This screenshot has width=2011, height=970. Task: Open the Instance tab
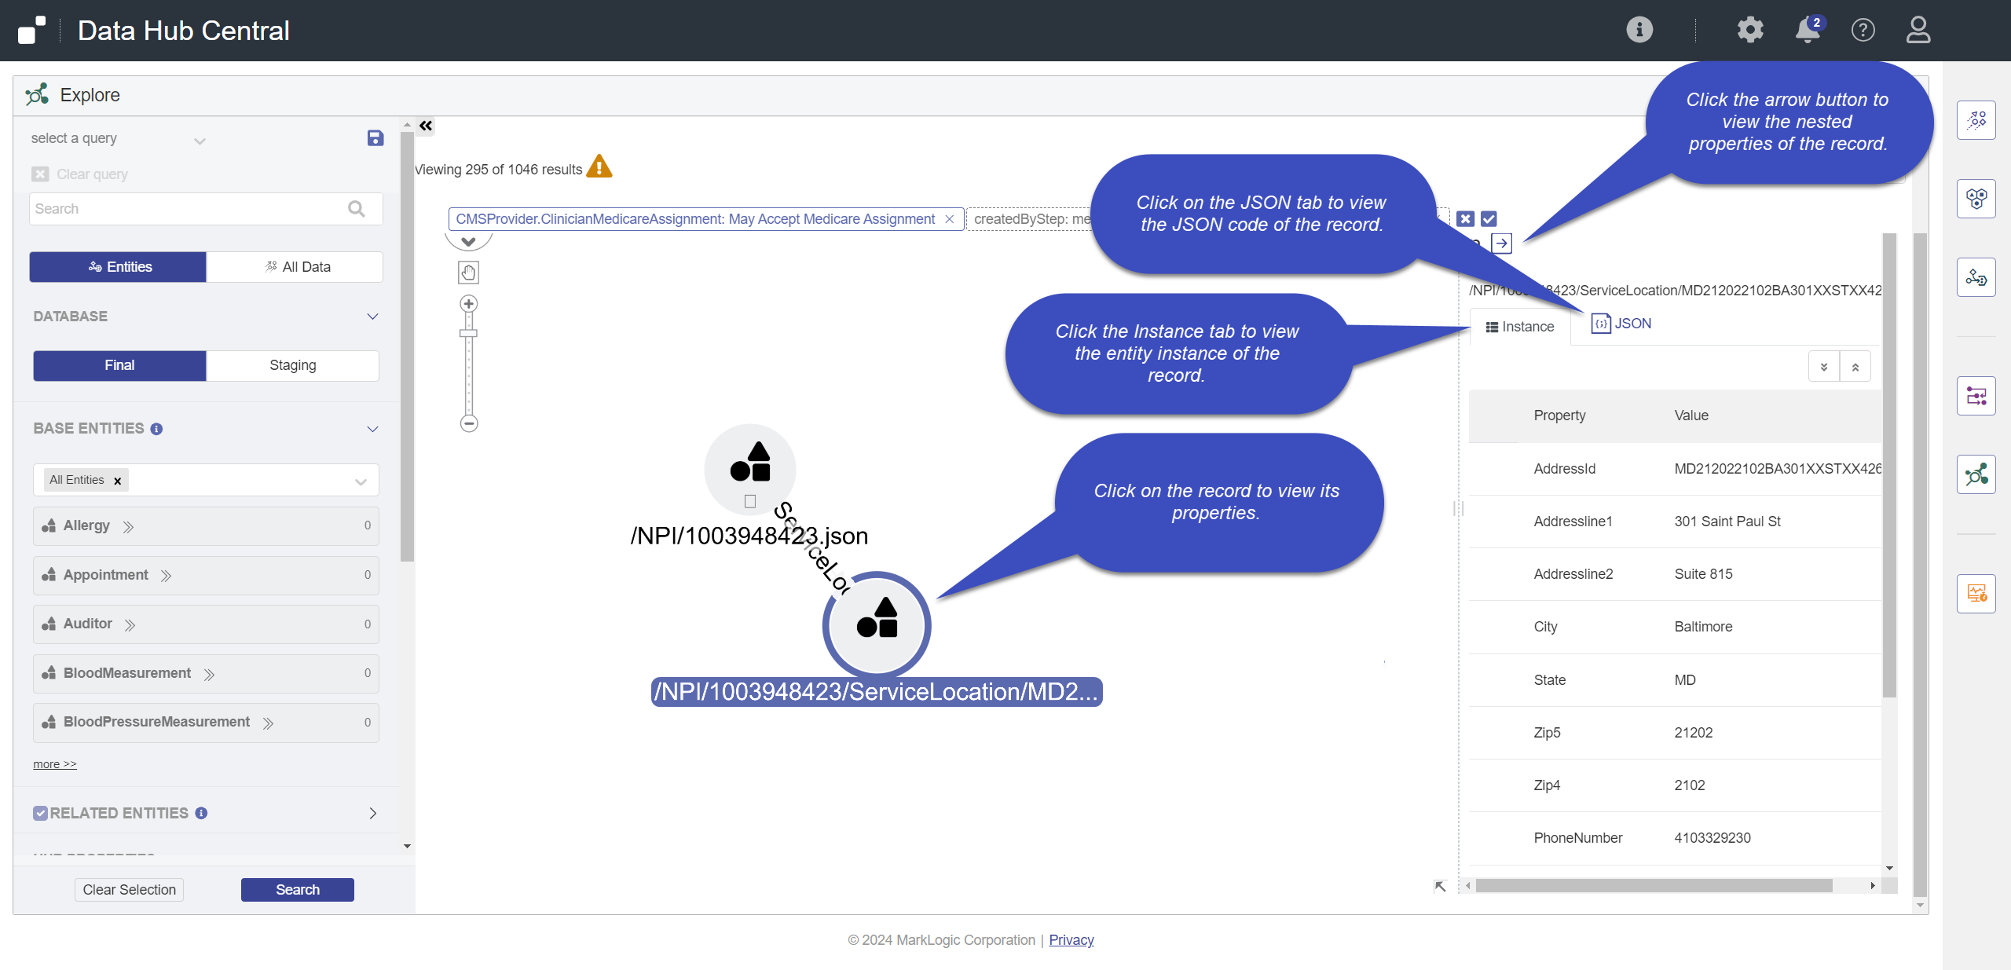point(1519,326)
